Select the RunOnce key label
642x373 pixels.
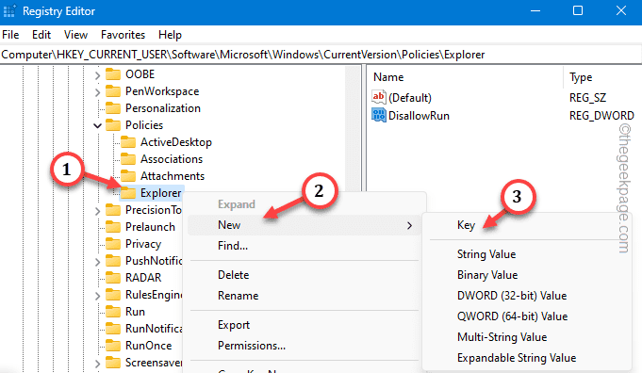pos(149,346)
